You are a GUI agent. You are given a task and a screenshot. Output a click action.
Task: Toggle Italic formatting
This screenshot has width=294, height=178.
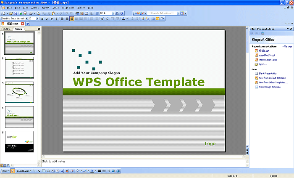[x=47, y=19]
